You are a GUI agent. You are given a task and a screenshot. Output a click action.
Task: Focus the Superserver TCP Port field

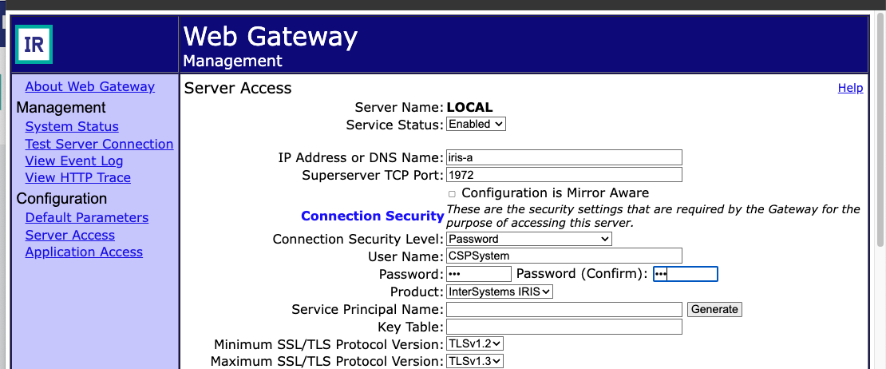click(564, 175)
